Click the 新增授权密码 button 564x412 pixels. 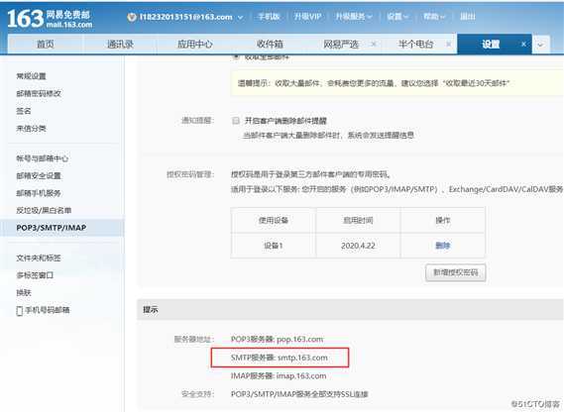click(x=455, y=272)
